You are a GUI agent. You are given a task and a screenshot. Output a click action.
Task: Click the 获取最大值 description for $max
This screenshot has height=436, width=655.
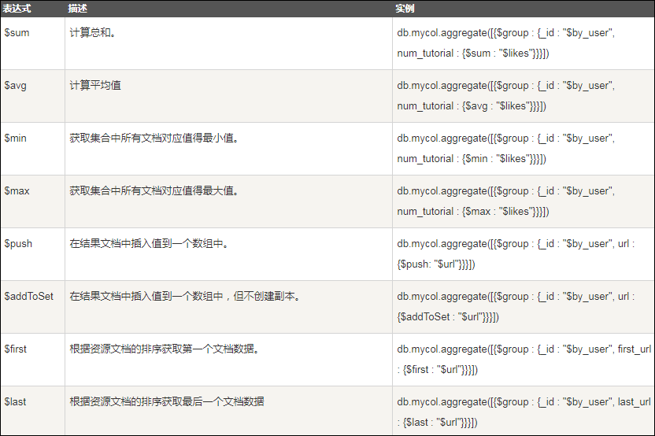(x=154, y=191)
